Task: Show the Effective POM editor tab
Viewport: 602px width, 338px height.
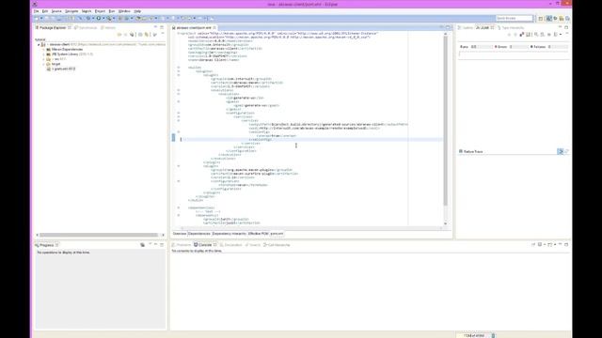Action: 258,234
